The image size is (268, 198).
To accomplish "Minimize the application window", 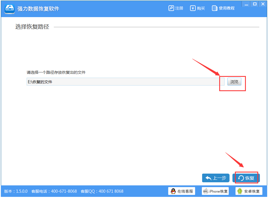I will pyautogui.click(x=246, y=4).
